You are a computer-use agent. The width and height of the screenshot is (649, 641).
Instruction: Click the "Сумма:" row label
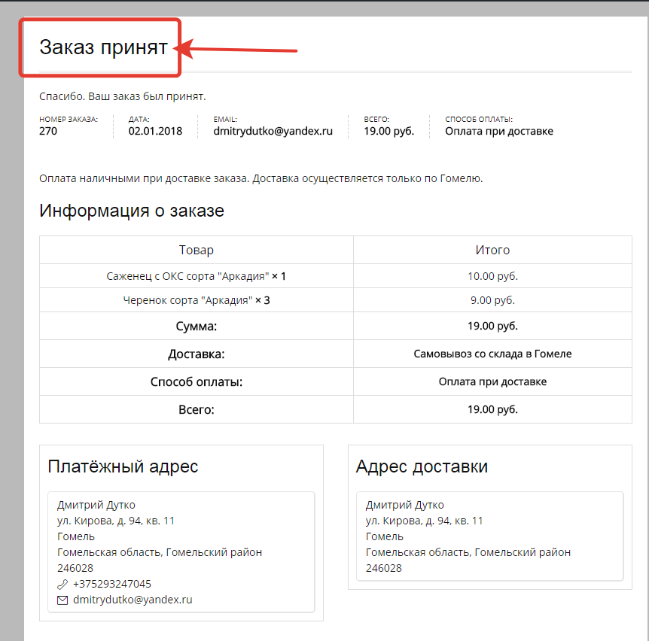pos(197,327)
